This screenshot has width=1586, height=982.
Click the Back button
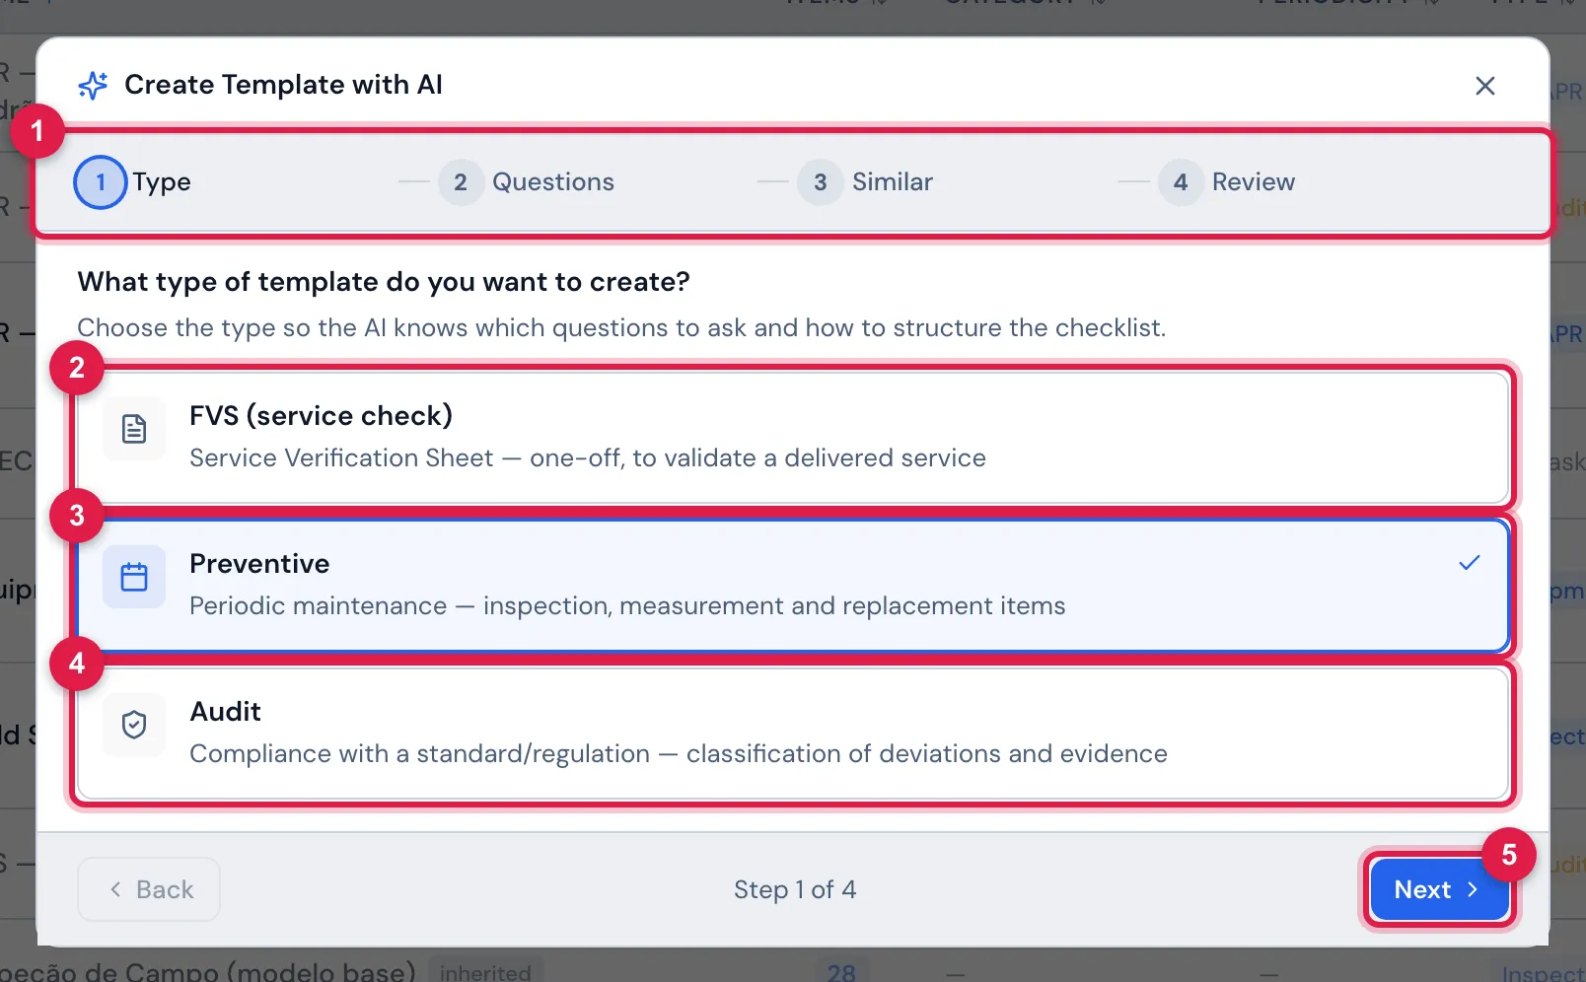[149, 889]
